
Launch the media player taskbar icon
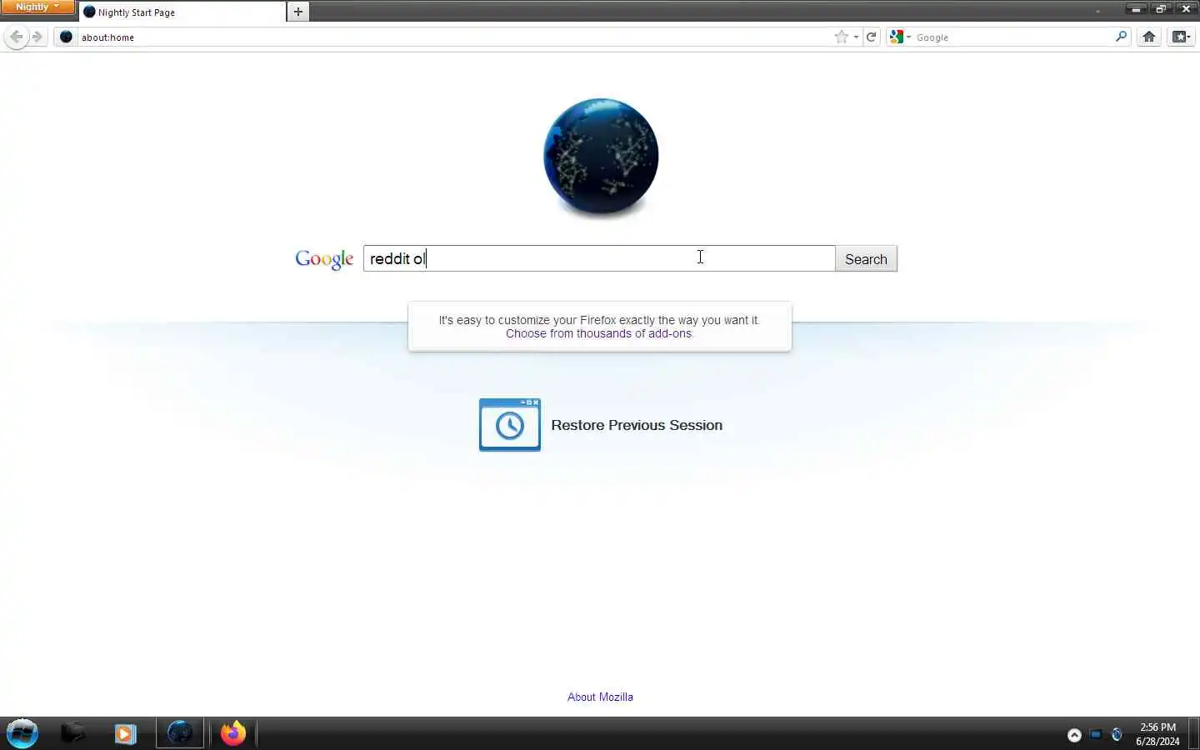[125, 733]
